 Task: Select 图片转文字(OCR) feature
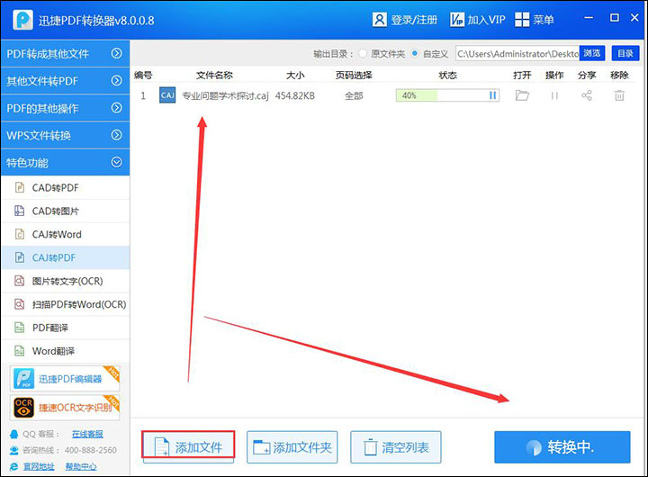(66, 281)
